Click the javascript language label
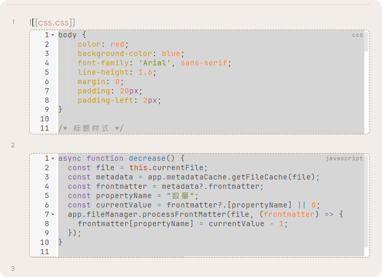 point(344,159)
